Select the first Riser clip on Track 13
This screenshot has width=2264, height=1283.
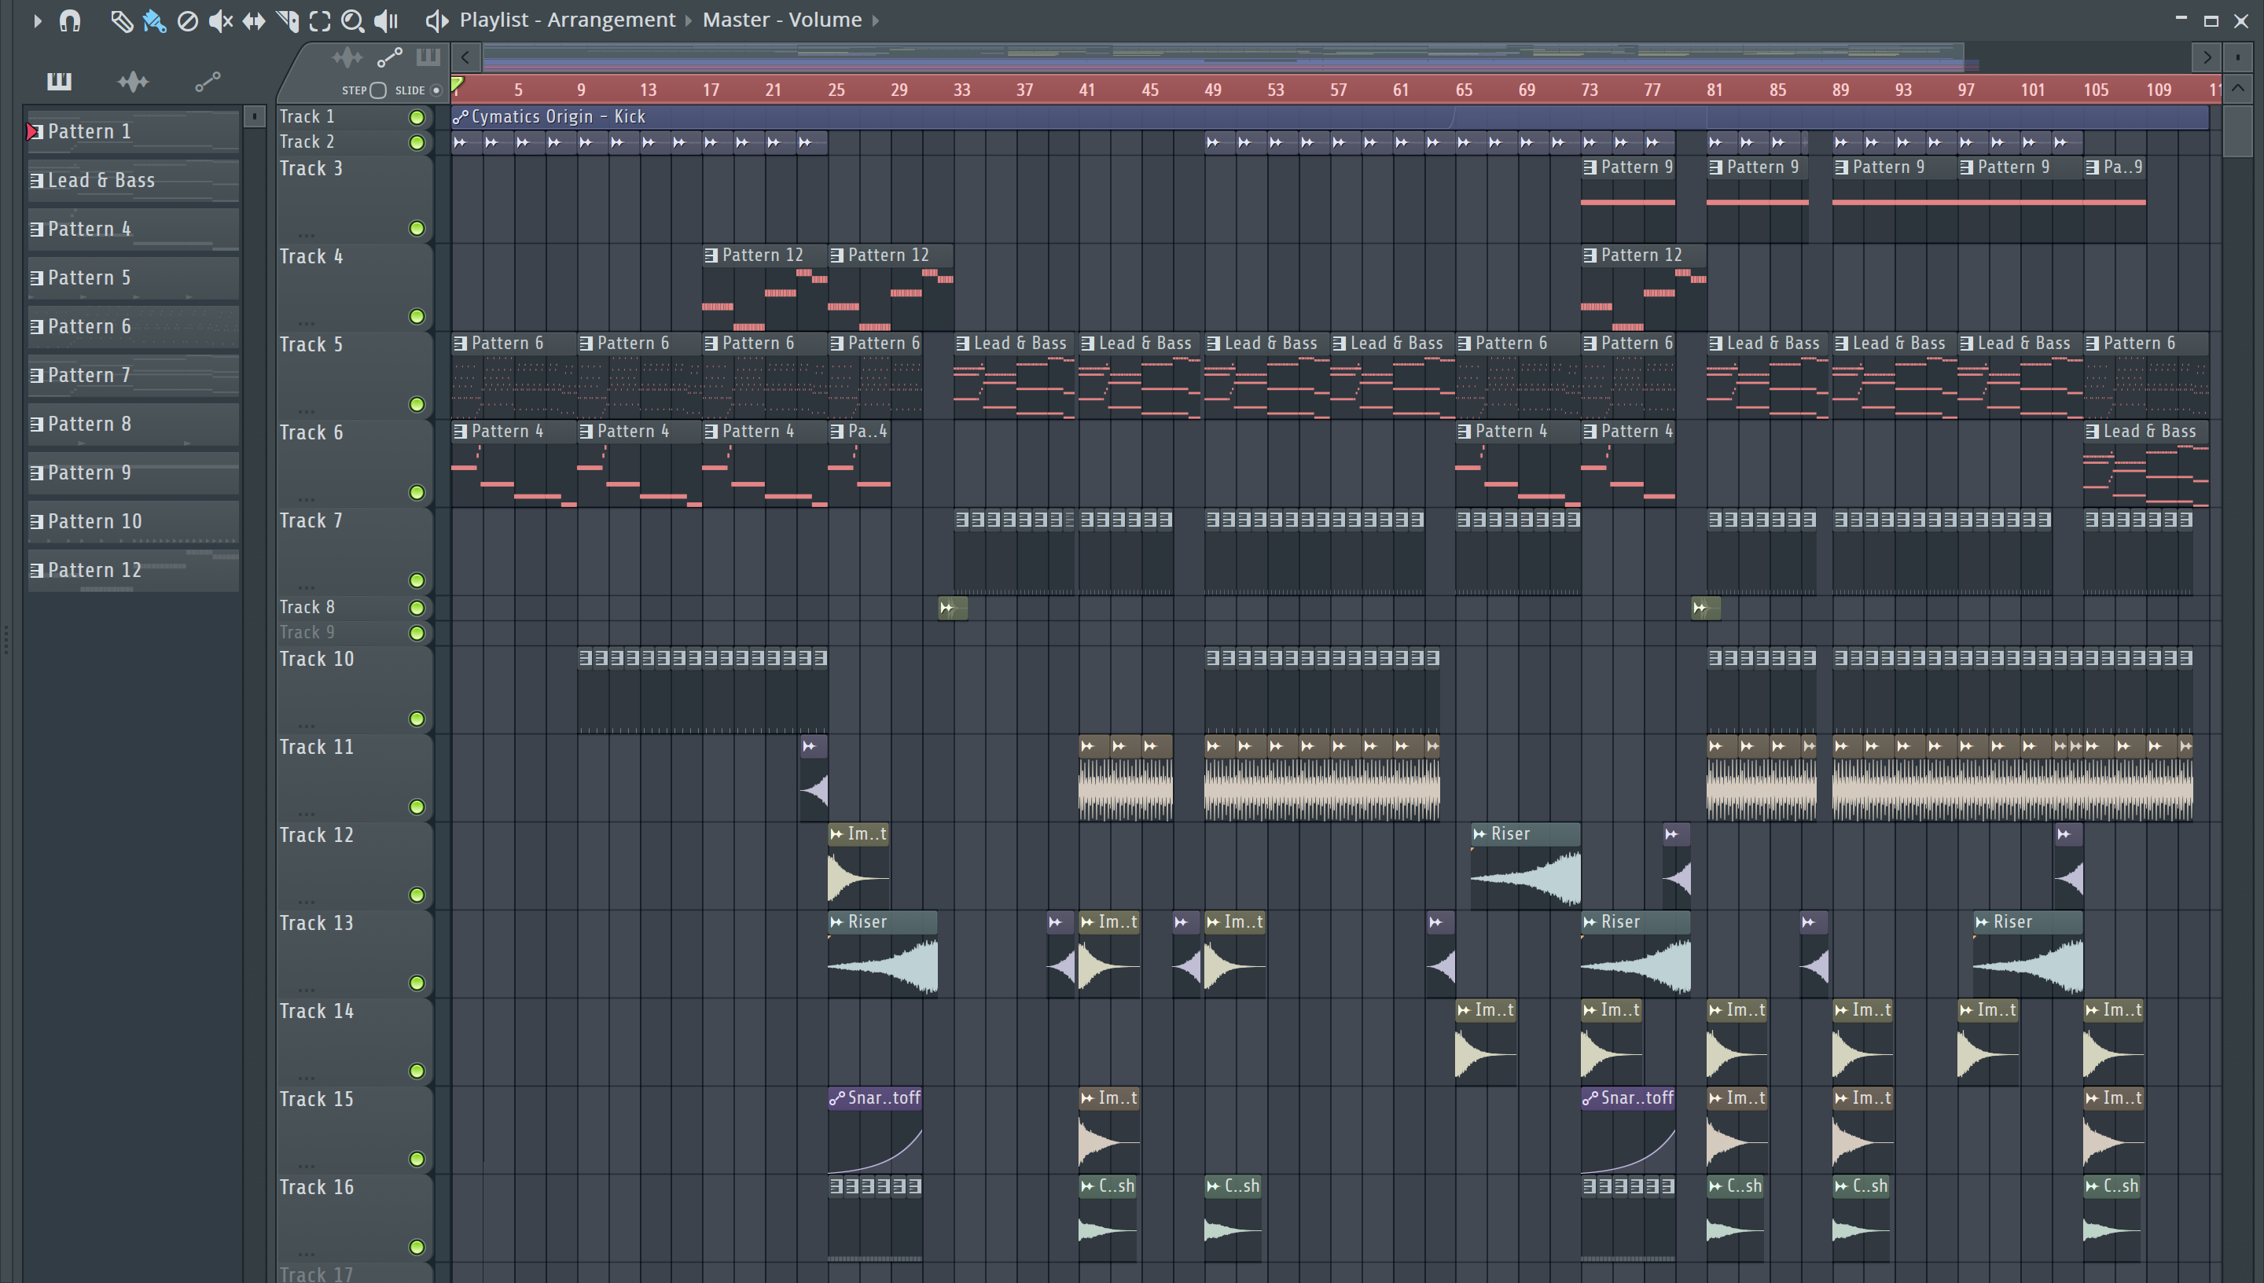tap(882, 954)
